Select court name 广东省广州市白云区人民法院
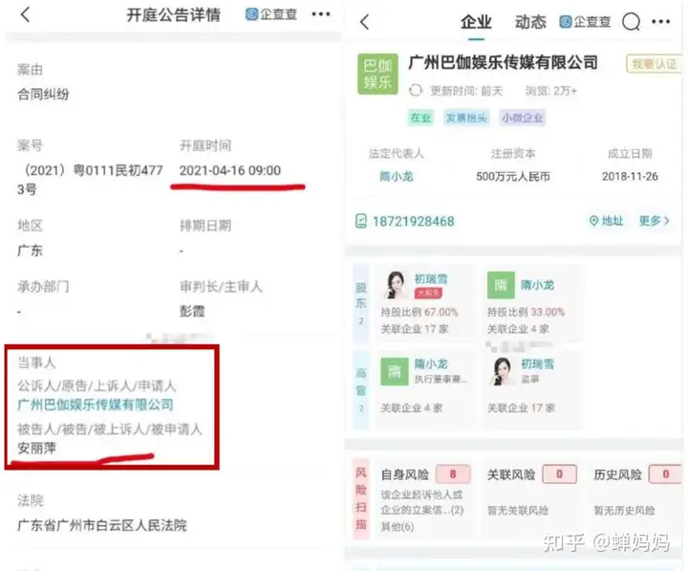 [x=102, y=525]
